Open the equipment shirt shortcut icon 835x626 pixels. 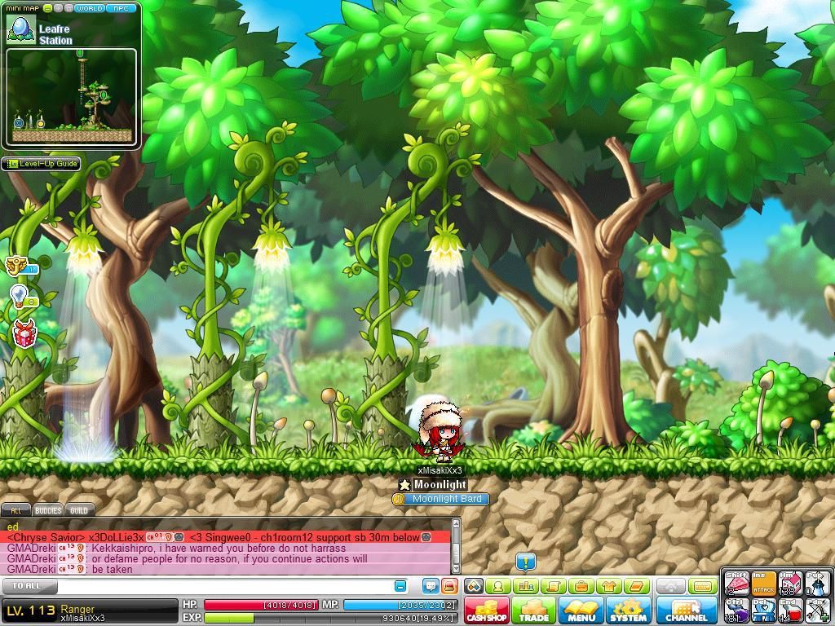(x=609, y=586)
